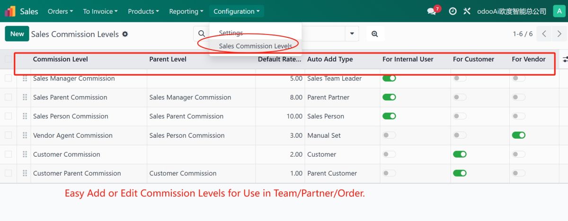This screenshot has height=221, width=568.
Task: Open the column settings adjust icon
Action: (x=565, y=59)
